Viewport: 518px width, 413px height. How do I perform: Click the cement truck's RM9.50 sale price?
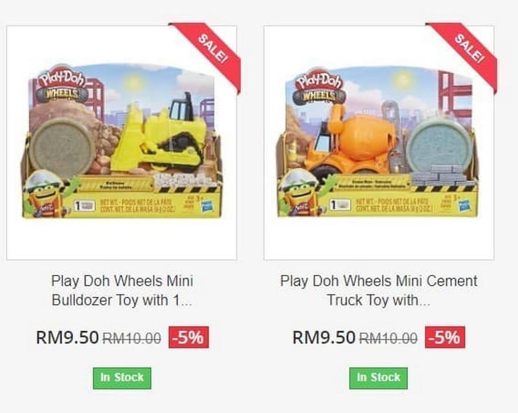pyautogui.click(x=324, y=338)
